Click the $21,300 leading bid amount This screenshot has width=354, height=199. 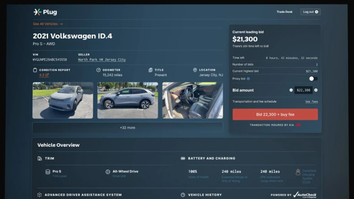pos(245,39)
